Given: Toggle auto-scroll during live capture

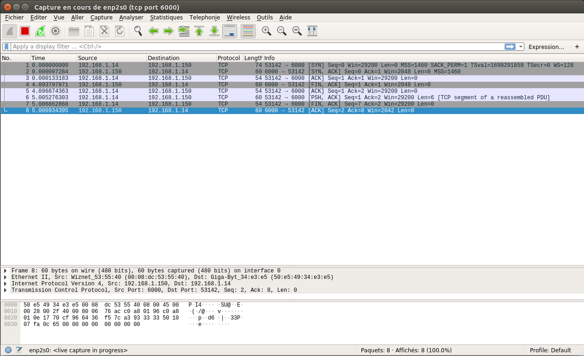Looking at the screenshot, I should (230, 31).
